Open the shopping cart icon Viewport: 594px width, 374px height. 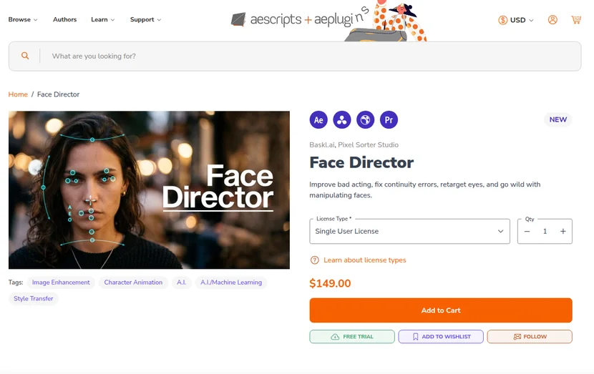tap(576, 20)
